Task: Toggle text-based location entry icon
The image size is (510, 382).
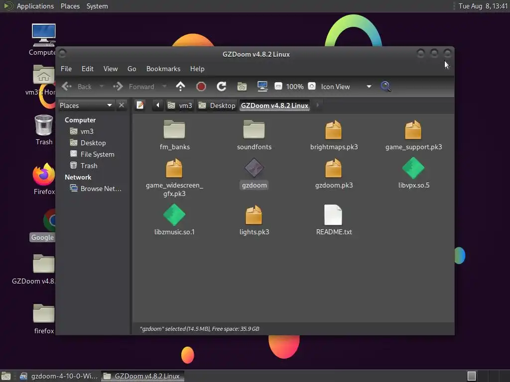Action: [x=140, y=105]
